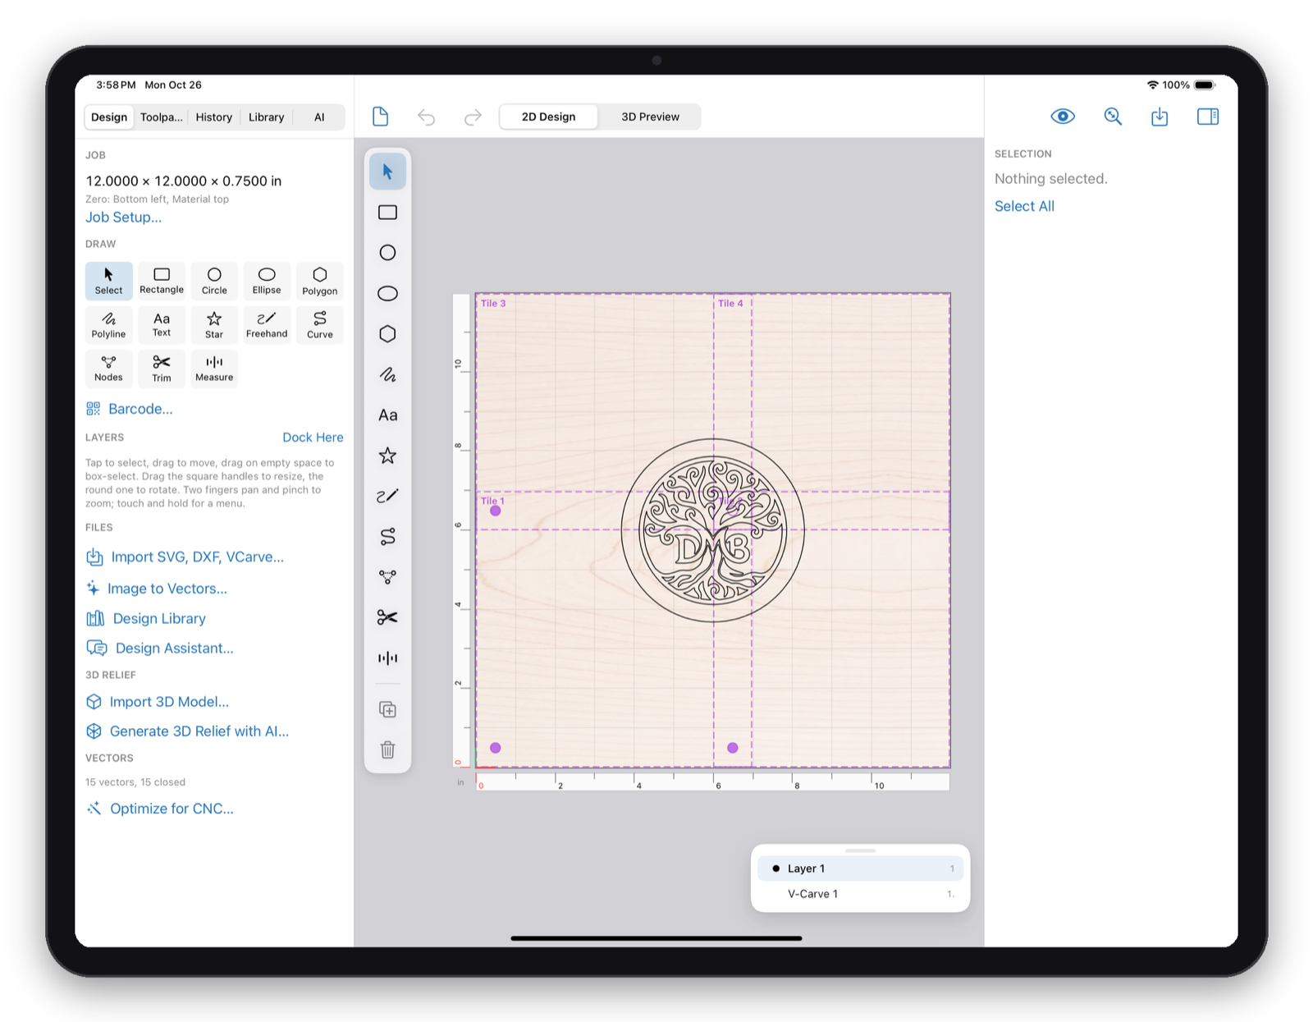Toggle the right sidebar panel
This screenshot has width=1313, height=1022.
[x=1208, y=117]
